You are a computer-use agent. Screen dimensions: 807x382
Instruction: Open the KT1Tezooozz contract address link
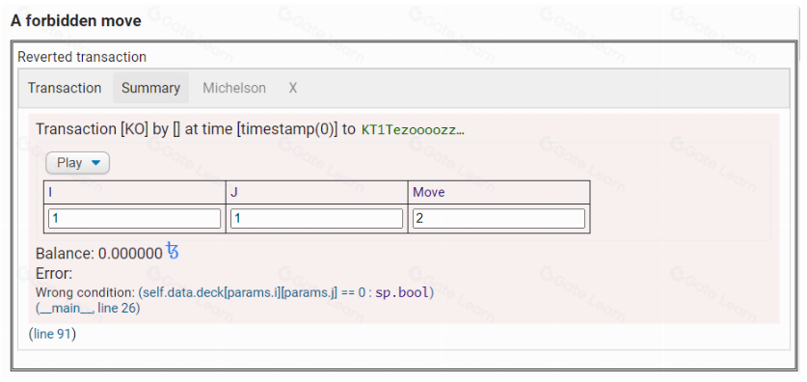(413, 129)
